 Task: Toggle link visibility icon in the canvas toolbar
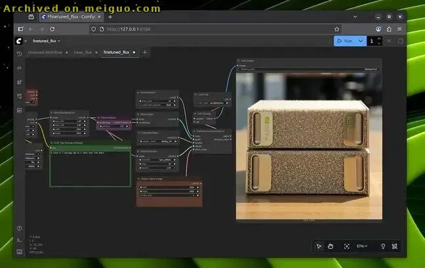395,246
